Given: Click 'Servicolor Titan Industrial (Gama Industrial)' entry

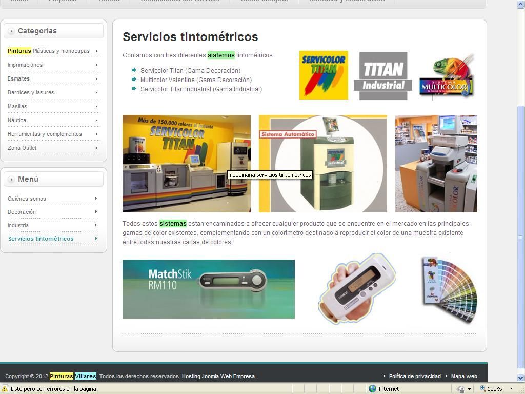Looking at the screenshot, I should [x=201, y=89].
